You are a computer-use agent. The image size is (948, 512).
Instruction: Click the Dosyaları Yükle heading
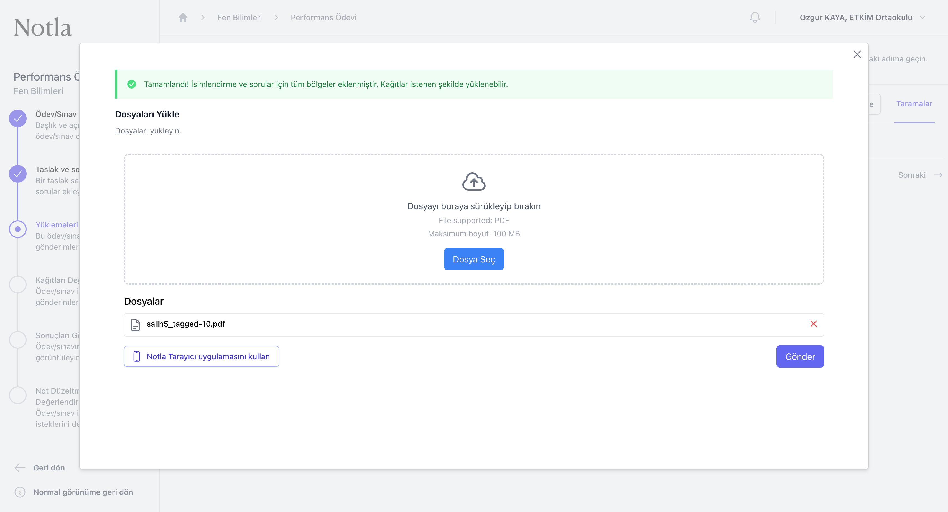point(147,114)
